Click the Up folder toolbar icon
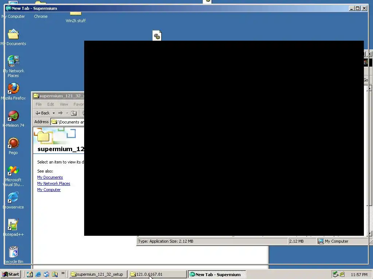Image resolution: width=373 pixels, height=279 pixels. [74, 113]
